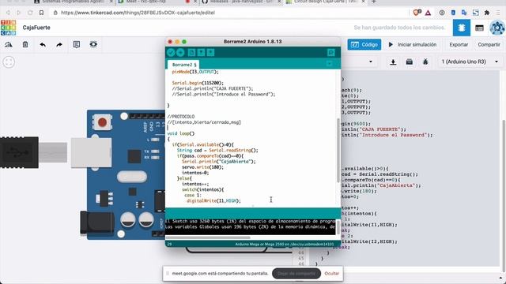Click the Serial.begin(115200) code line
The height and width of the screenshot is (284, 506).
tap(198, 83)
